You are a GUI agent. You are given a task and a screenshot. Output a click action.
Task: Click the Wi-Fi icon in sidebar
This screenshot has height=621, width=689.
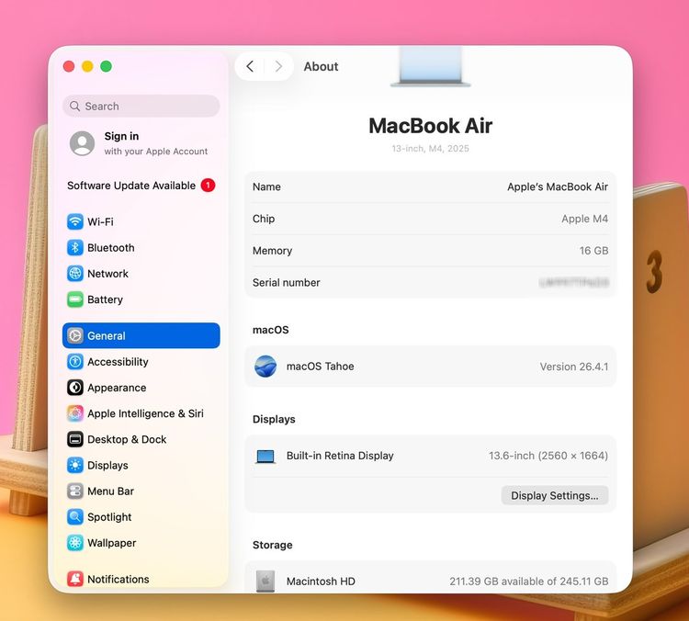(75, 221)
